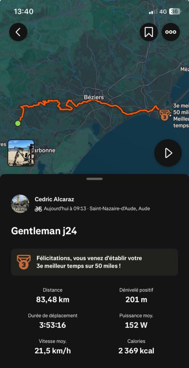
Task: Select the Gentleman j24 activity title
Action: point(44,231)
